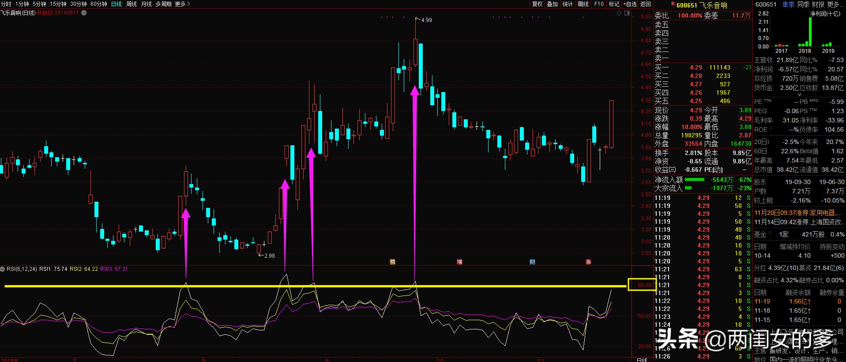
Task: Switch to 周线 weekly chart
Action: (132, 4)
